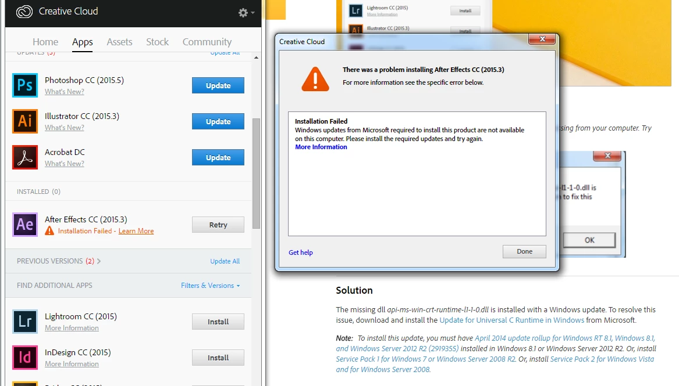Go to the Stock tab
The height and width of the screenshot is (386, 679).
[157, 42]
